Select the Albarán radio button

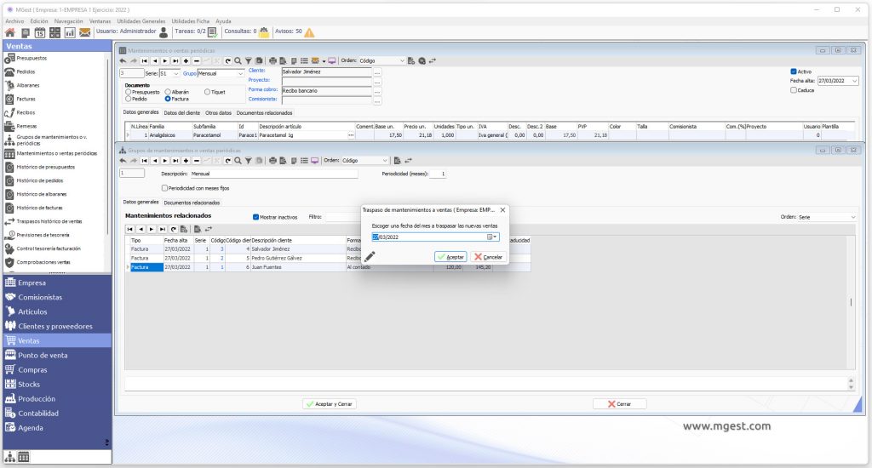click(x=168, y=92)
